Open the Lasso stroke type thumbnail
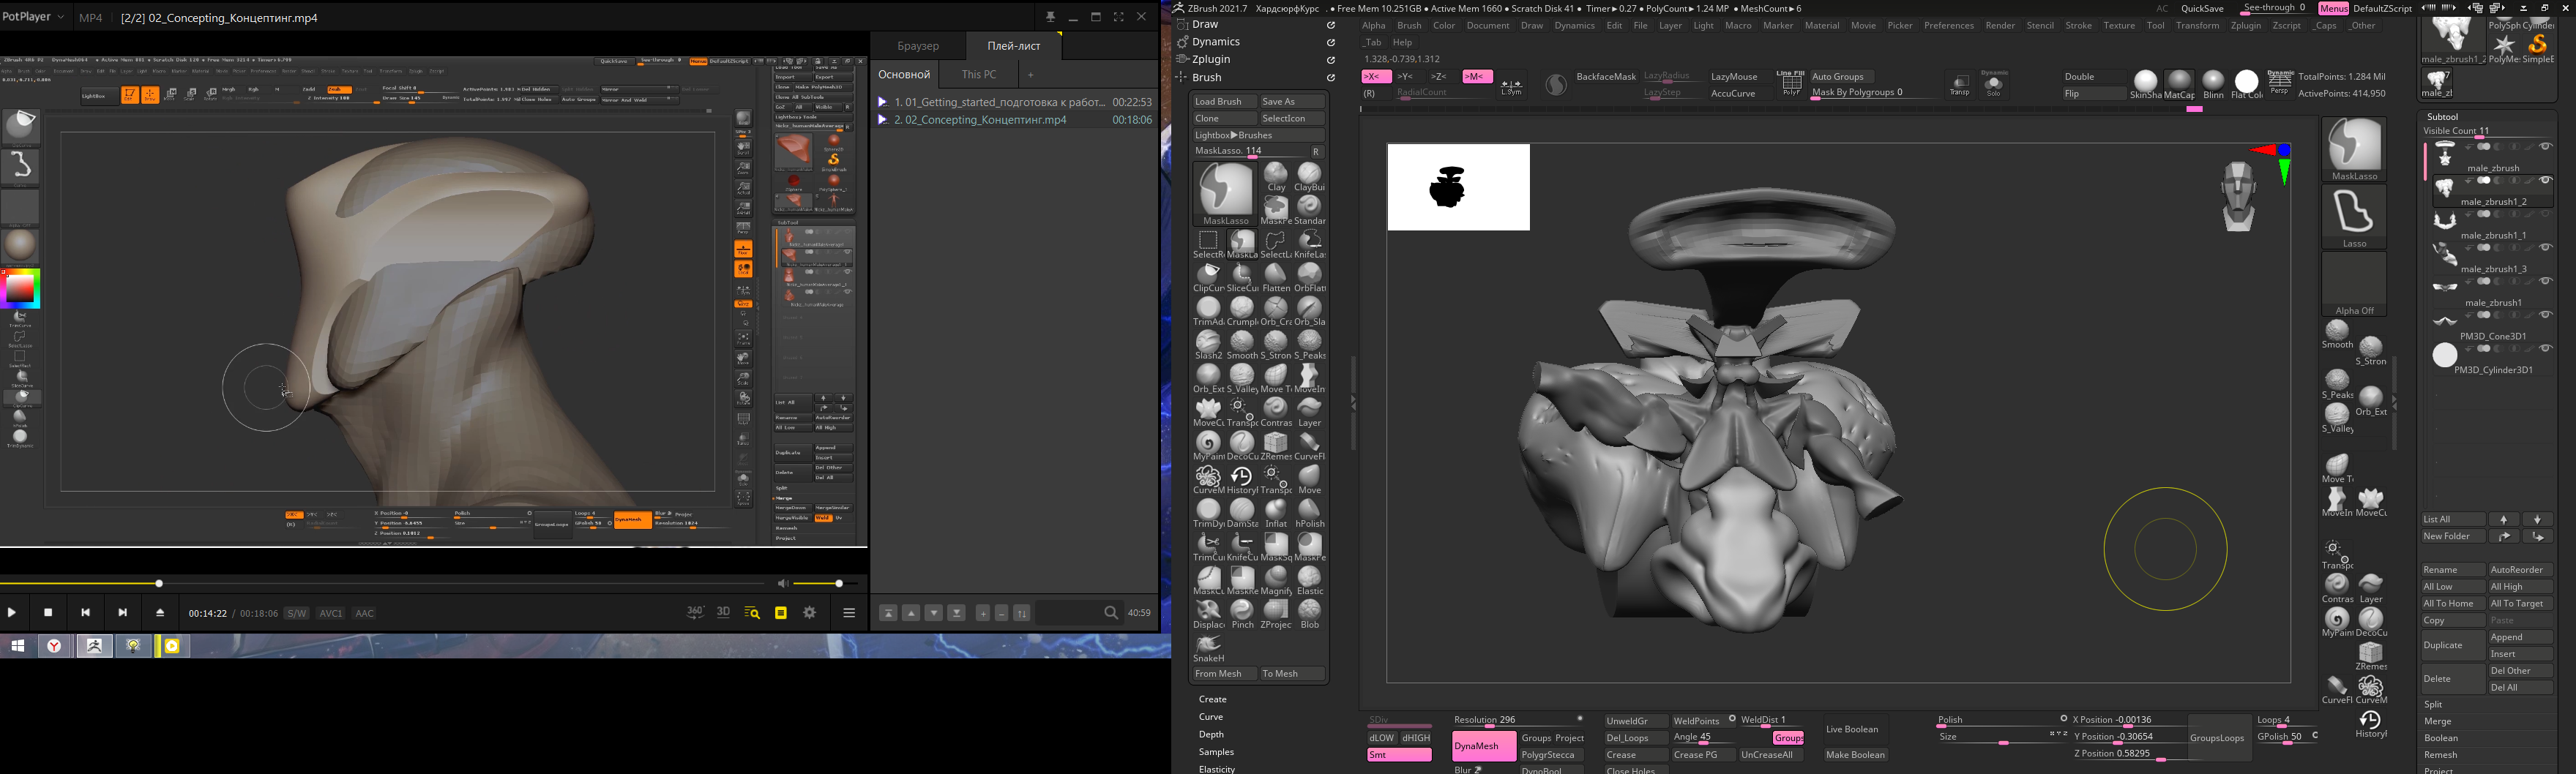 (2354, 217)
